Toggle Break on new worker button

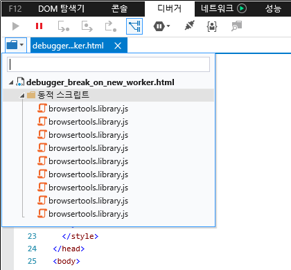(134, 26)
